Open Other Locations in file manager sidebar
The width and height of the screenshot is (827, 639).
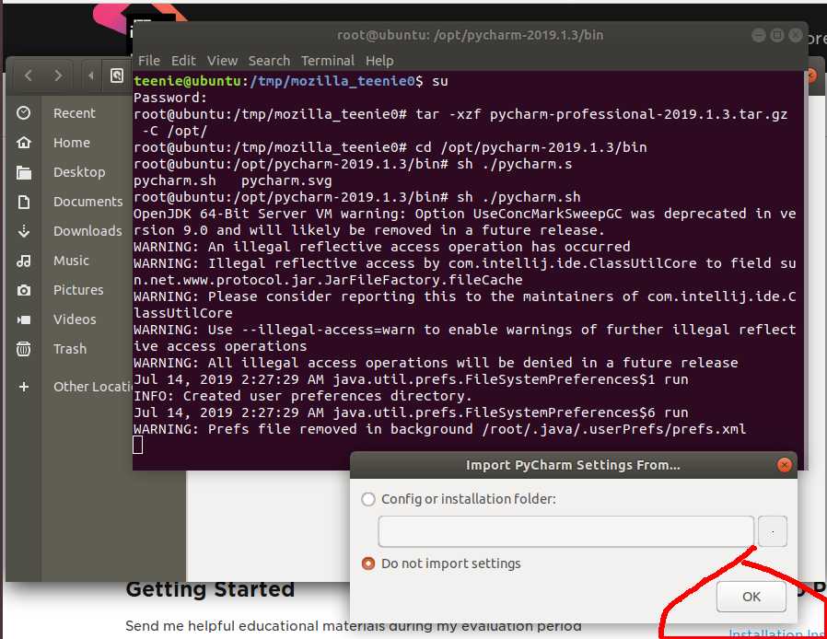click(93, 387)
